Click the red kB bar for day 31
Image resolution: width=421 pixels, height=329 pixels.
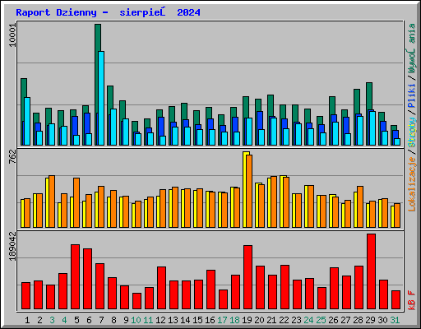tap(396, 300)
